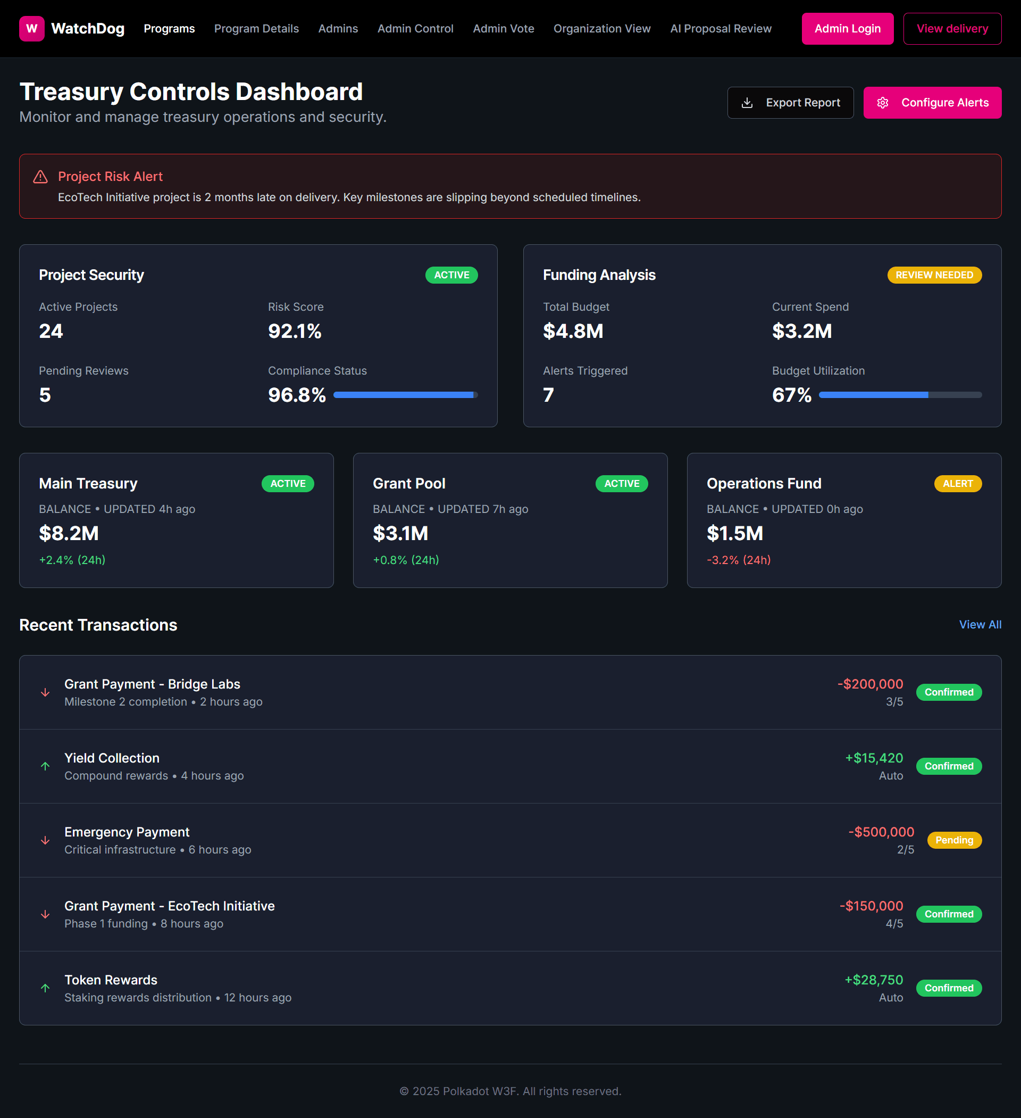Click the download icon in Export Report

pos(747,103)
